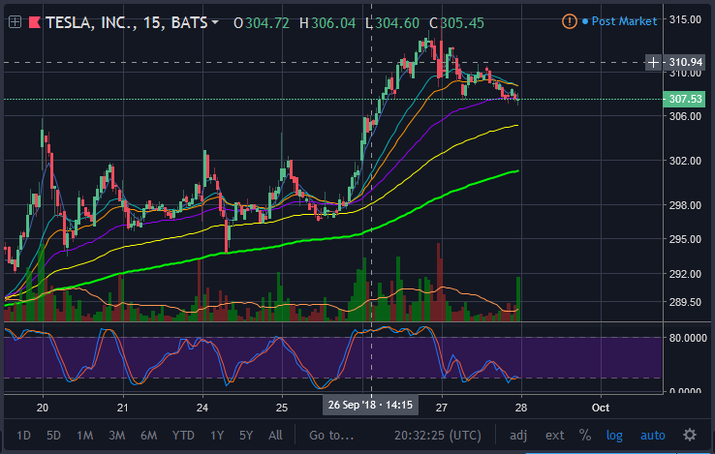This screenshot has width=715, height=454.
Task: Open the 20:32:25 (UTC) timezone menu
Action: pos(438,436)
